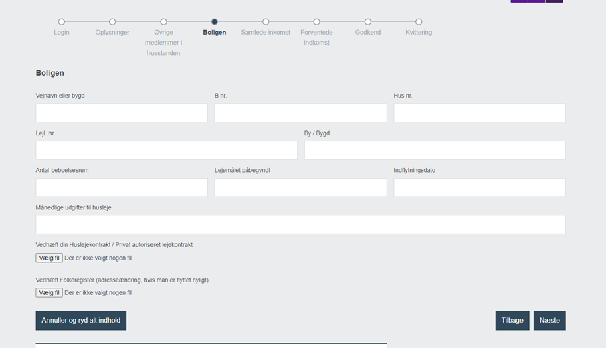606x348 pixels.
Task: Click the Boligen step indicator dot
Action: (215, 22)
